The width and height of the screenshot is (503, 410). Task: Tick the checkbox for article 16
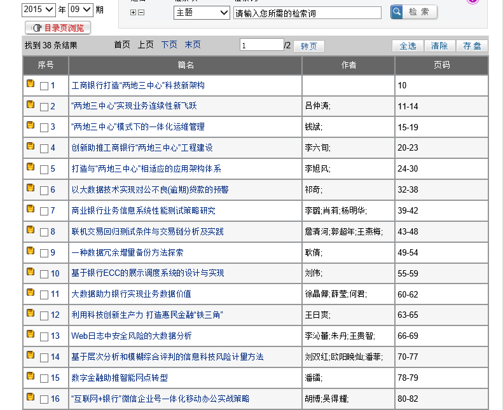click(x=44, y=399)
